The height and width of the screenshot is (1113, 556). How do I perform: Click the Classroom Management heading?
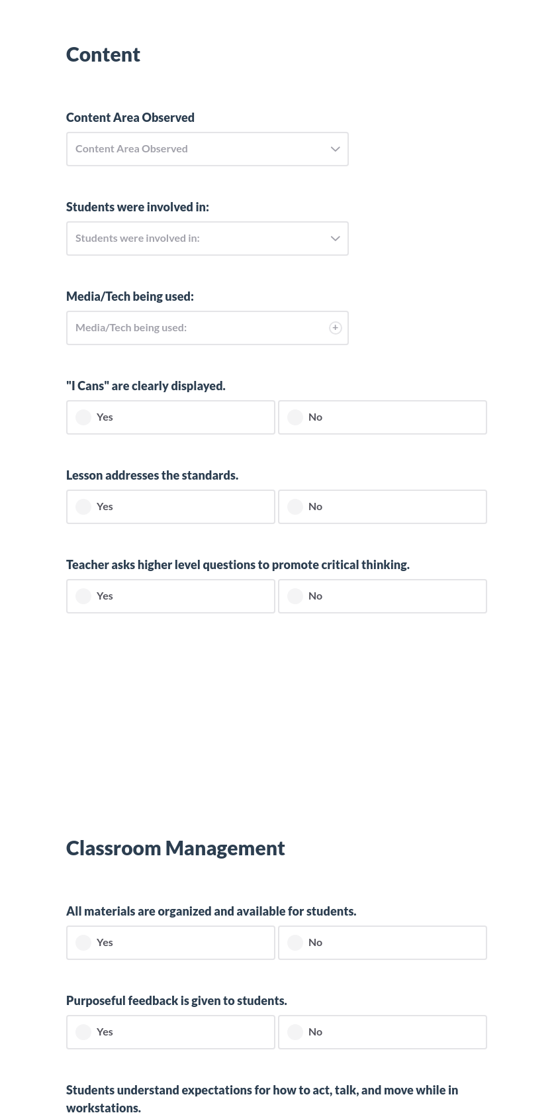coord(175,848)
